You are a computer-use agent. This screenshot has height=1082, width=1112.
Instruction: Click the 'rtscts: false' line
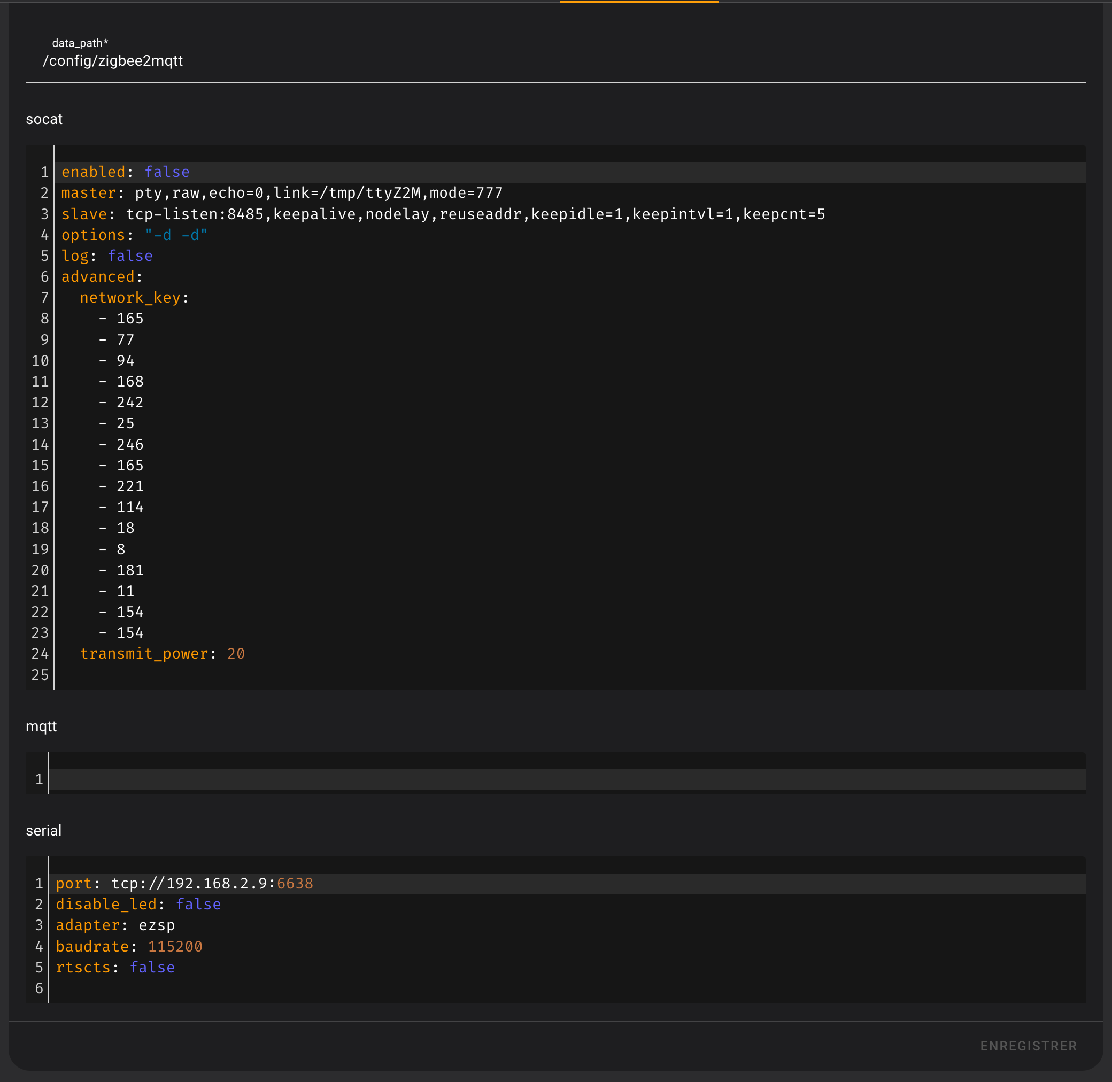click(x=567, y=968)
